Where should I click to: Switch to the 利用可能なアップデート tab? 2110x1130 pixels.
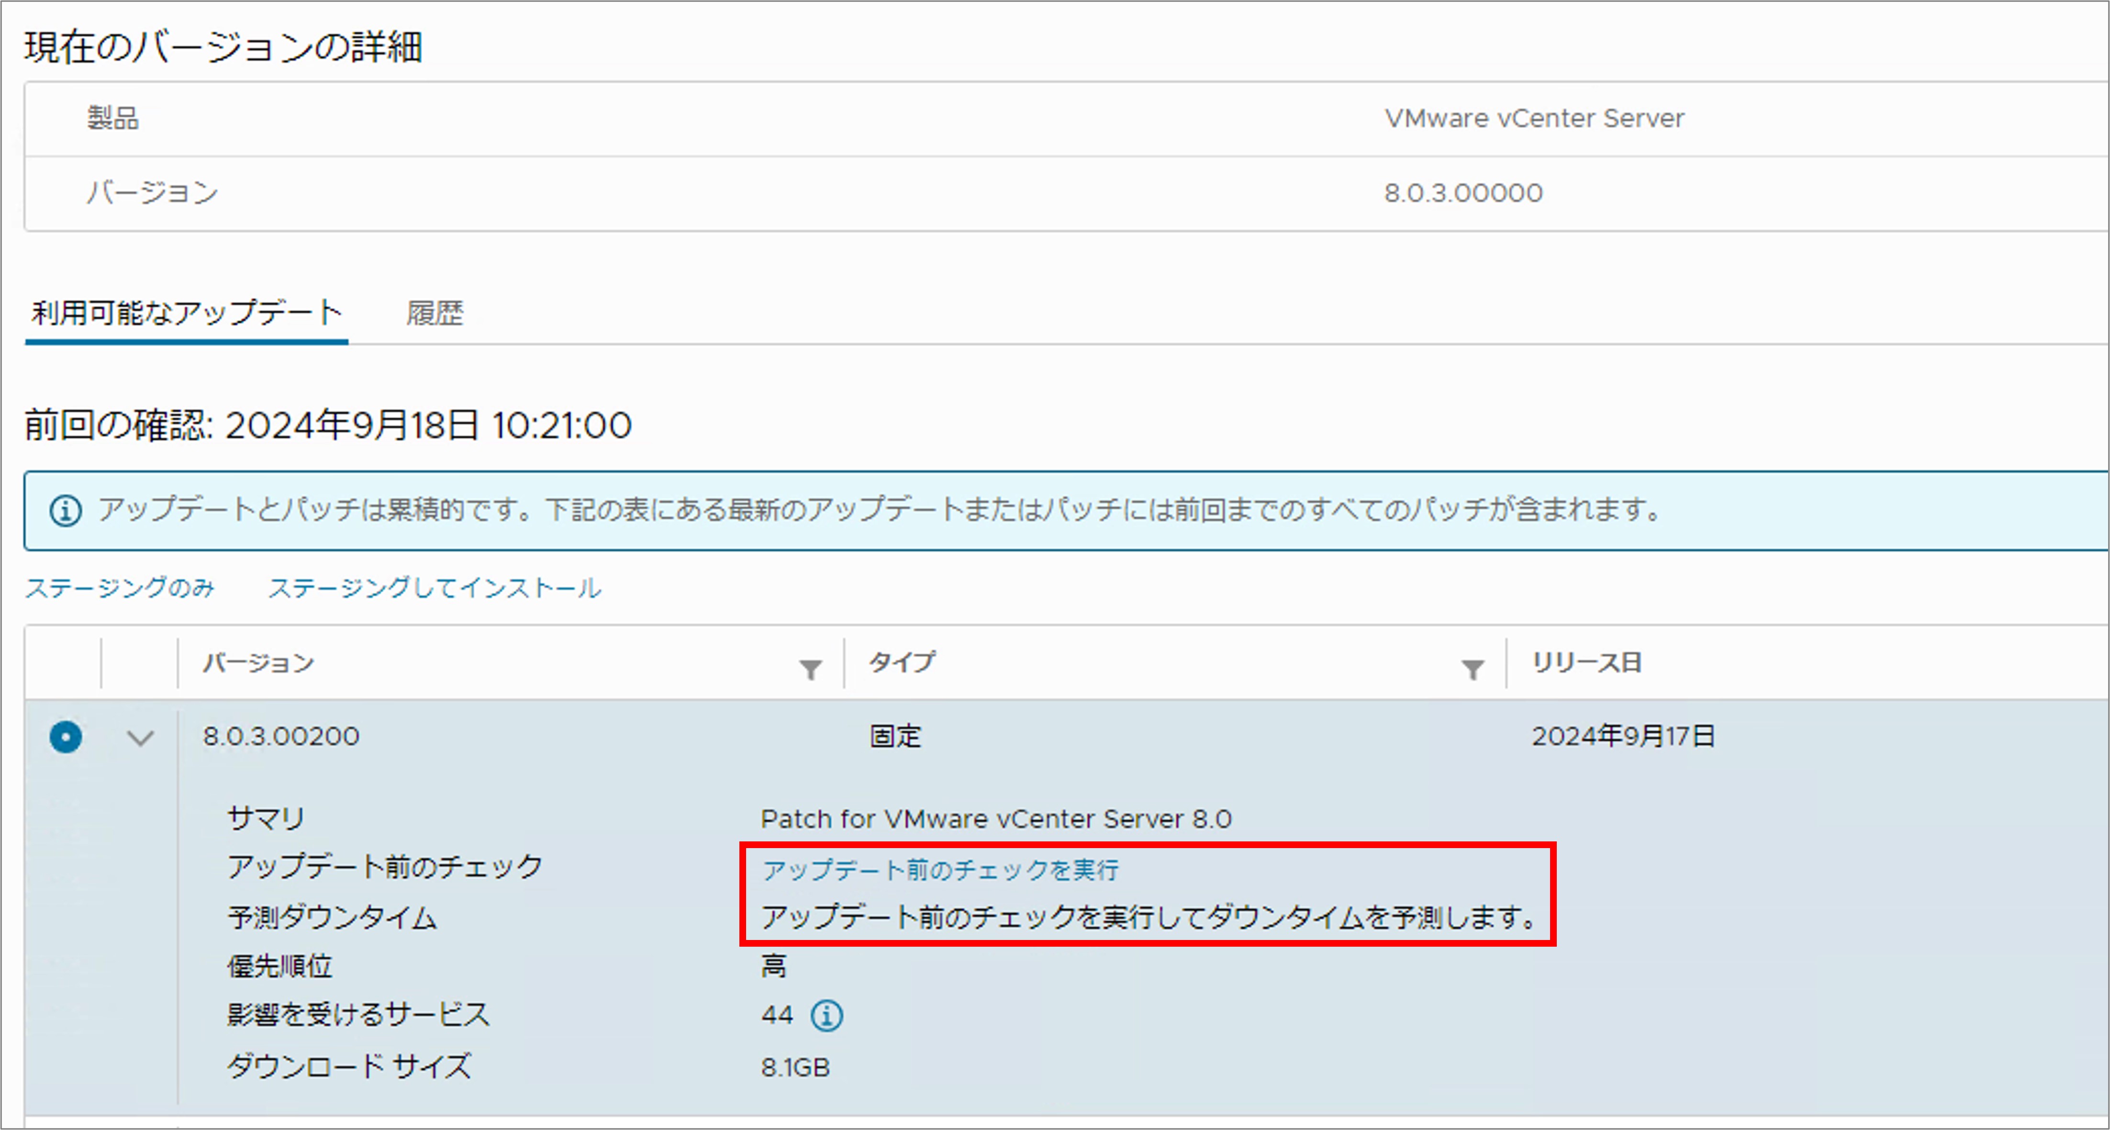pyautogui.click(x=187, y=313)
